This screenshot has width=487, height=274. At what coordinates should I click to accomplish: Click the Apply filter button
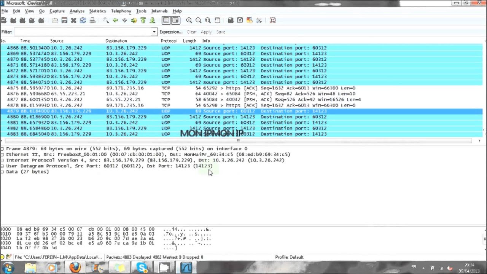coord(206,32)
